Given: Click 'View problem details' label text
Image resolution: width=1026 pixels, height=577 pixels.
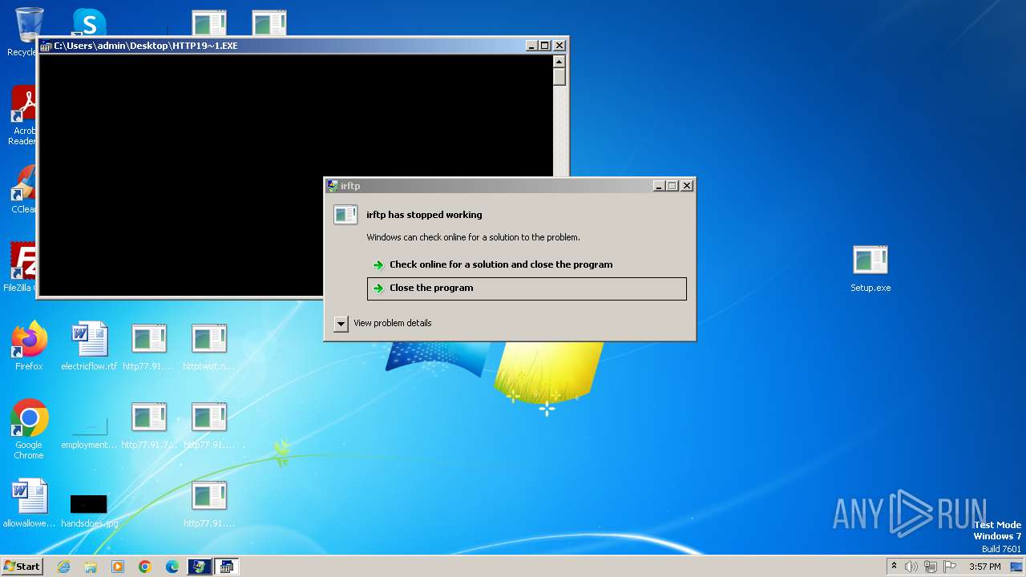Looking at the screenshot, I should tap(393, 323).
